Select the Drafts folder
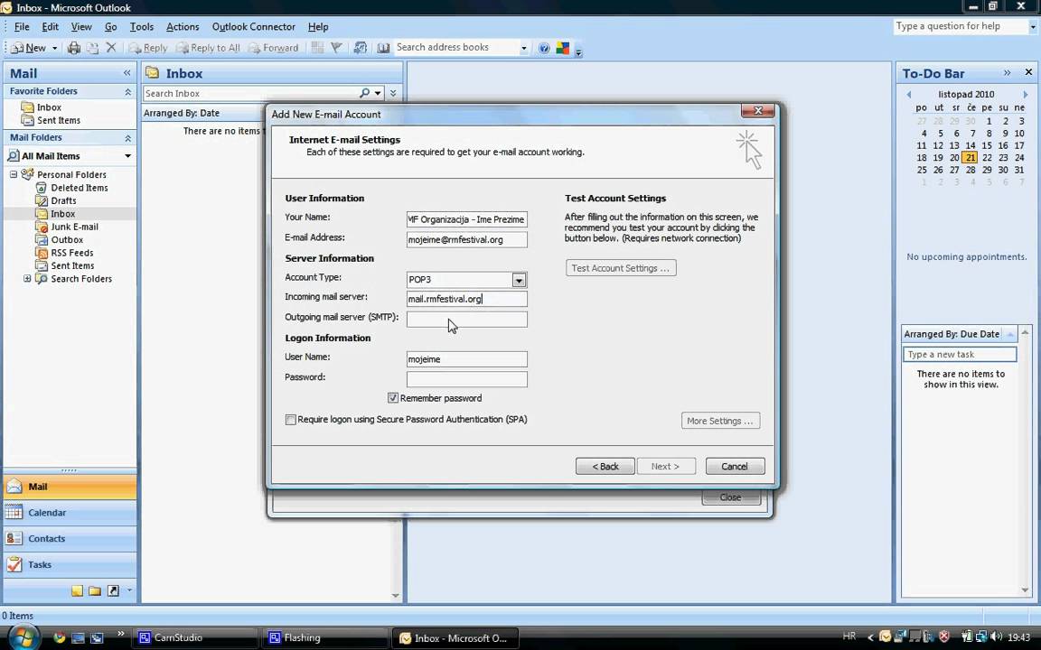 point(63,200)
